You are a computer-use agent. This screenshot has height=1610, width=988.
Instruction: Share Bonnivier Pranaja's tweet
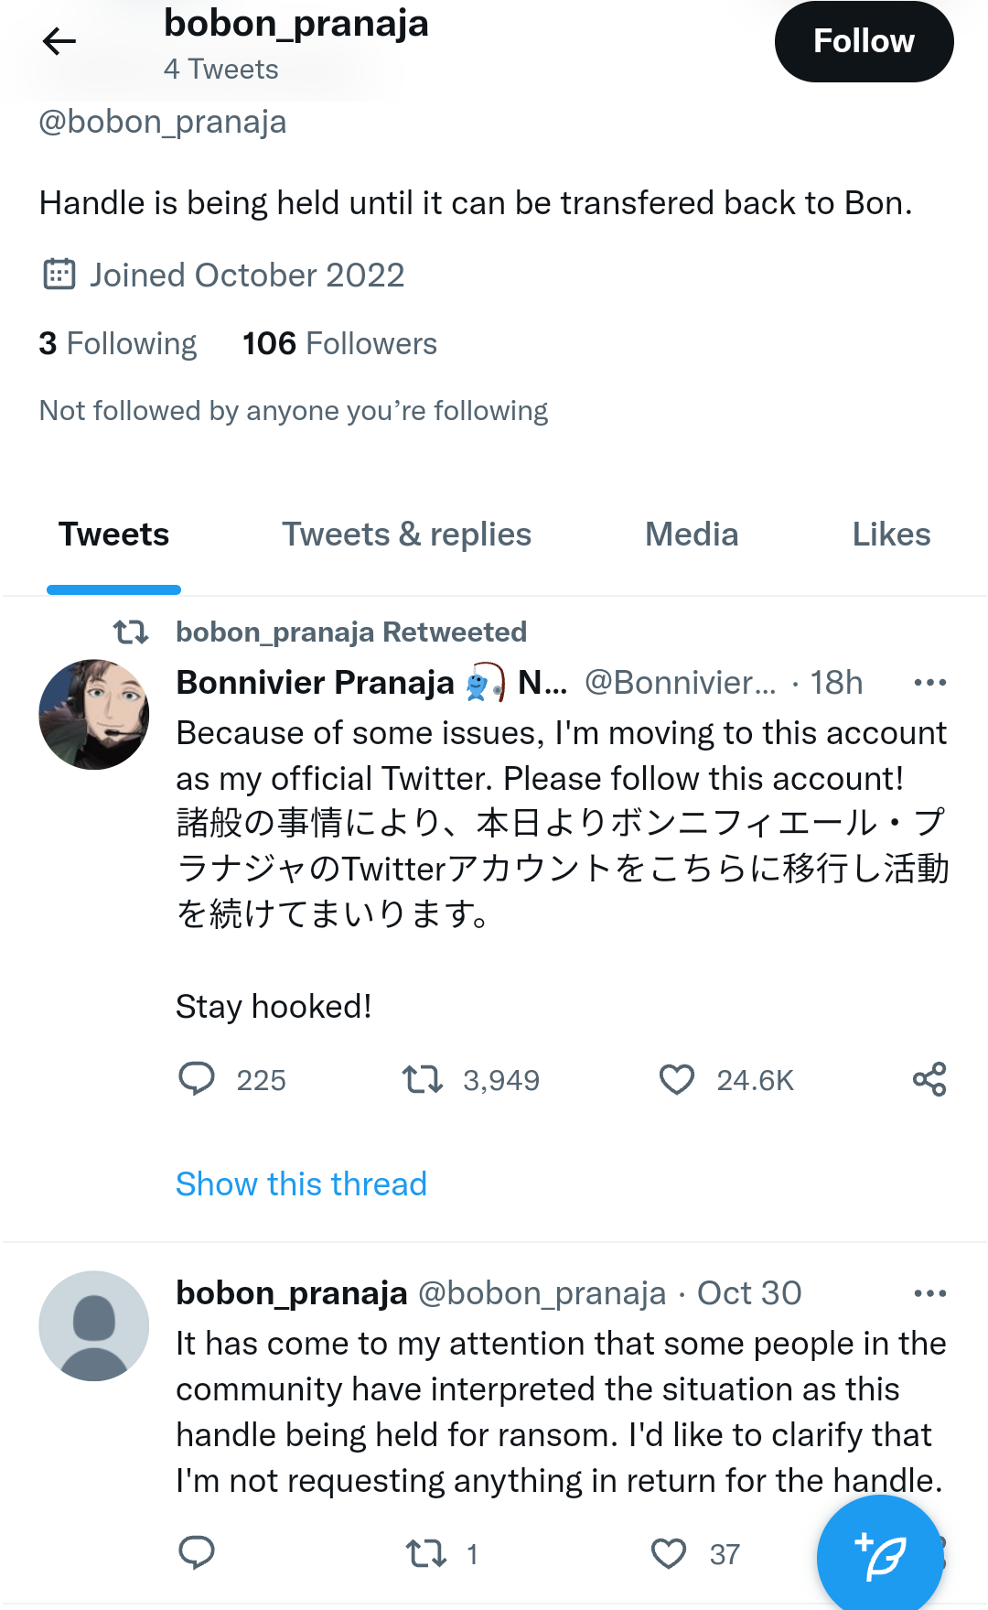click(929, 1080)
